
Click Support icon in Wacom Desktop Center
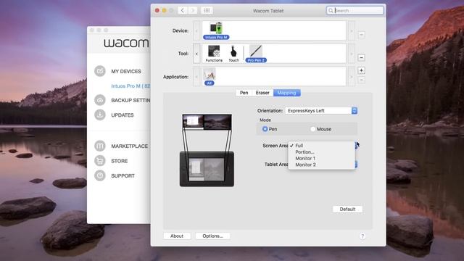click(100, 175)
